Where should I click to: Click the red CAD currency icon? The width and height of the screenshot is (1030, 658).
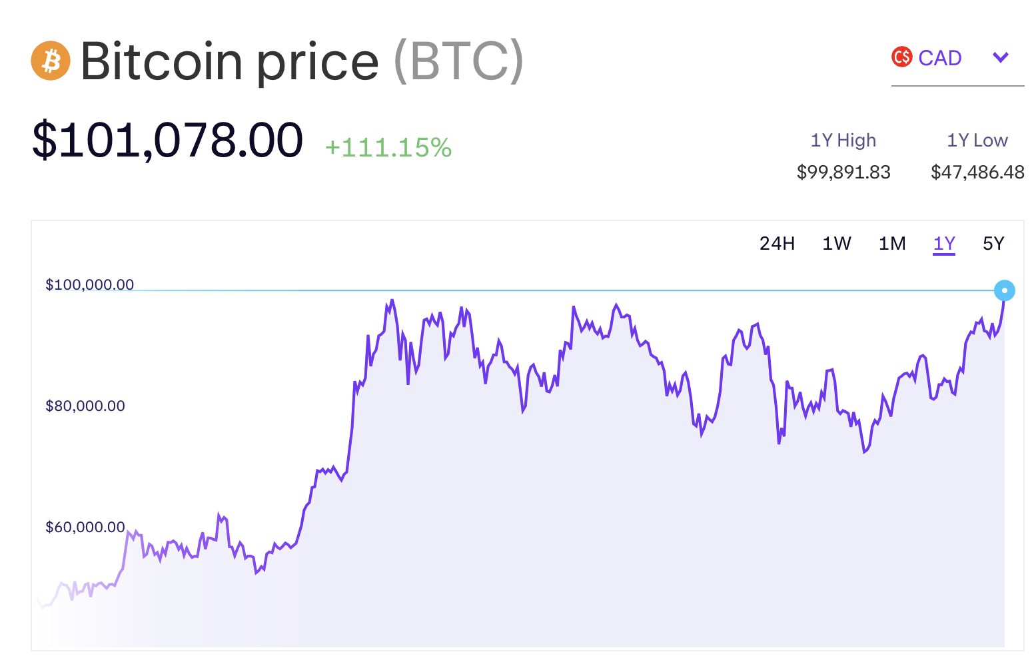click(901, 58)
